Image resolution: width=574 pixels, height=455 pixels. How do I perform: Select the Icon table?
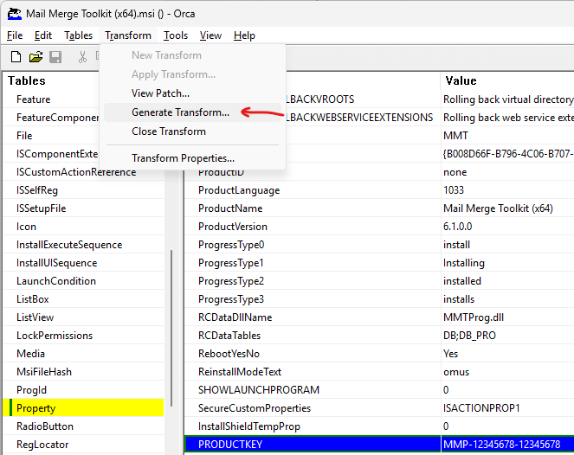[26, 227]
